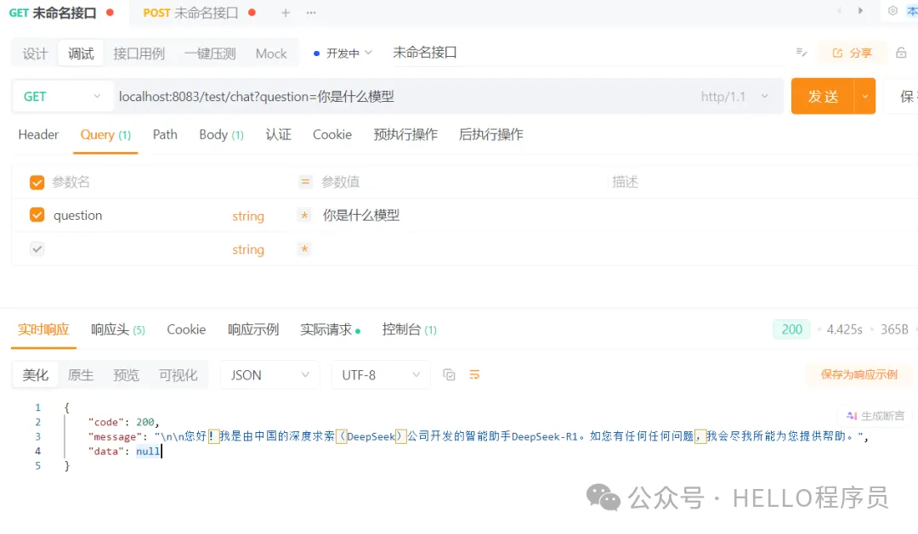Open the settings gear in the top bar
Screen dimensions: 918x534
892,12
